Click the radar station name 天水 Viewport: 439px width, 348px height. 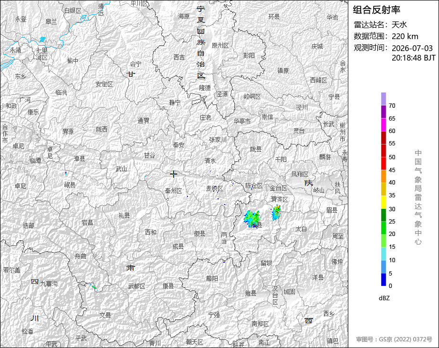[x=399, y=25]
